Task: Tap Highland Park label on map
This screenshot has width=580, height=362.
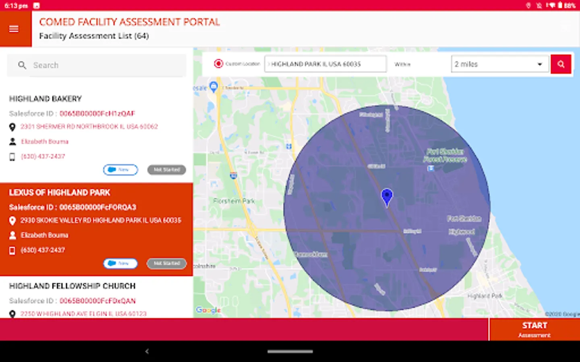Action: pos(485,296)
